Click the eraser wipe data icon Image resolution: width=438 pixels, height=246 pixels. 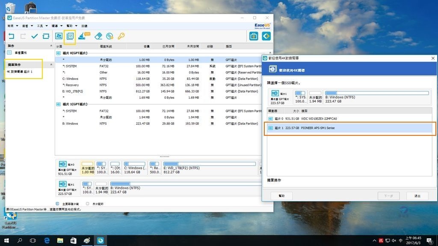coord(98,36)
